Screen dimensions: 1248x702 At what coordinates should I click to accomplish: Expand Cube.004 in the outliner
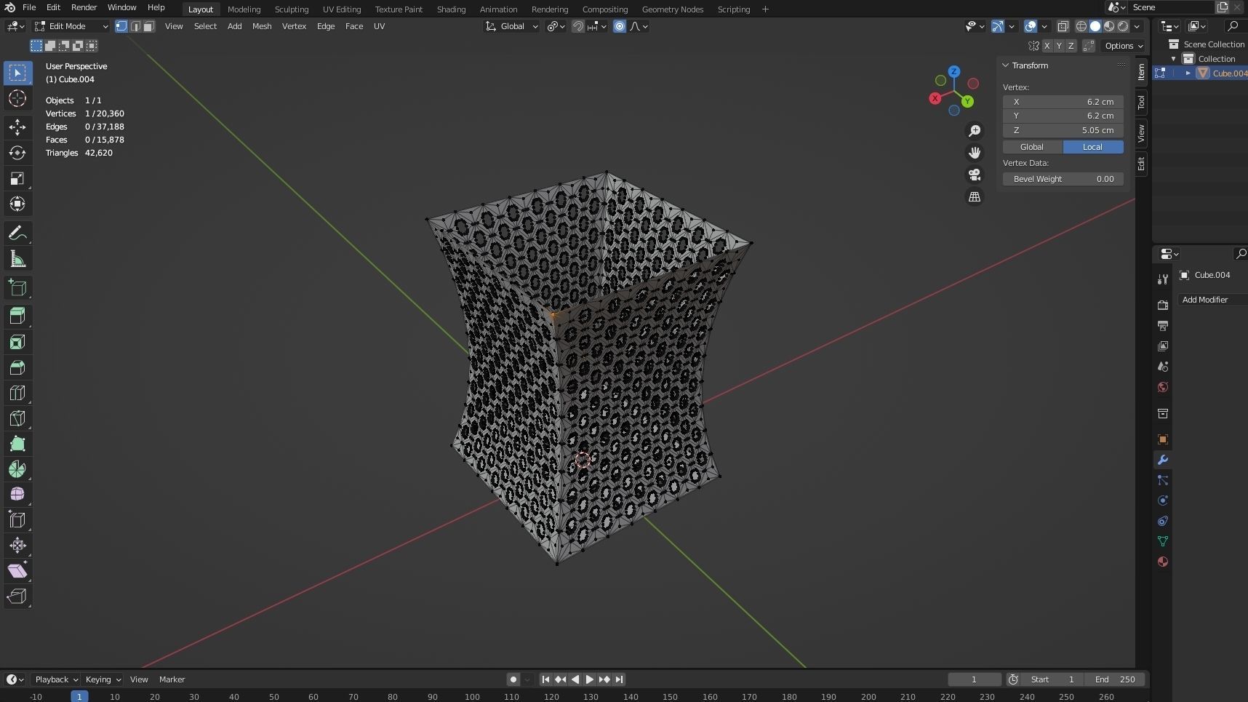point(1188,73)
